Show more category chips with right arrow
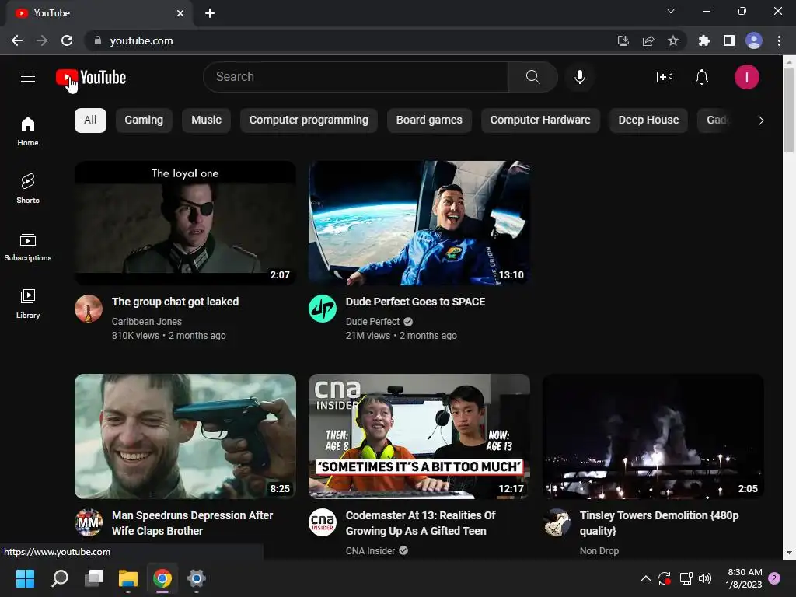 pos(760,120)
